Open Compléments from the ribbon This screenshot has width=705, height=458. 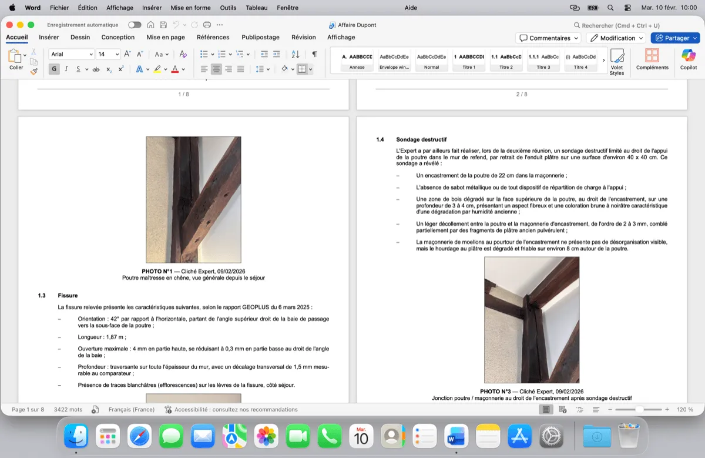652,59
